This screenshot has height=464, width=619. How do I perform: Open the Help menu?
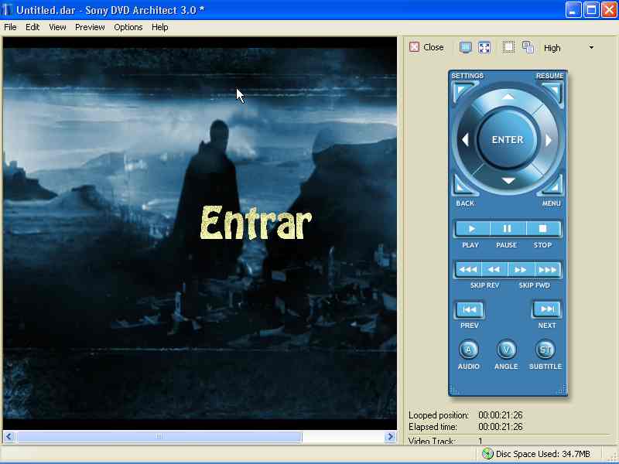click(x=160, y=27)
